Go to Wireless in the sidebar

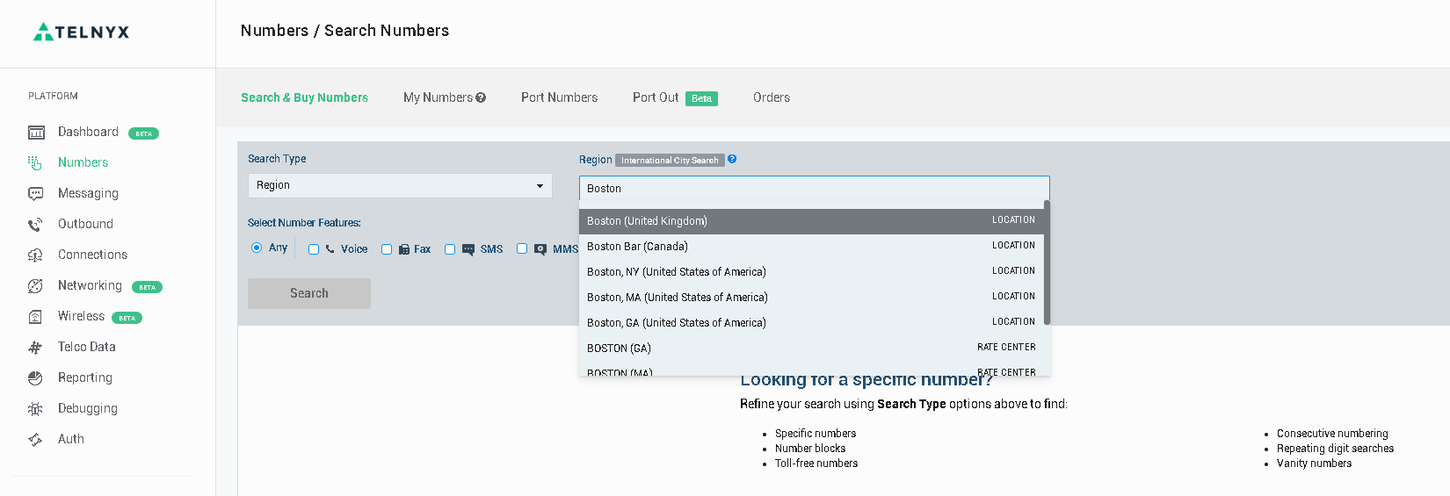pos(81,316)
